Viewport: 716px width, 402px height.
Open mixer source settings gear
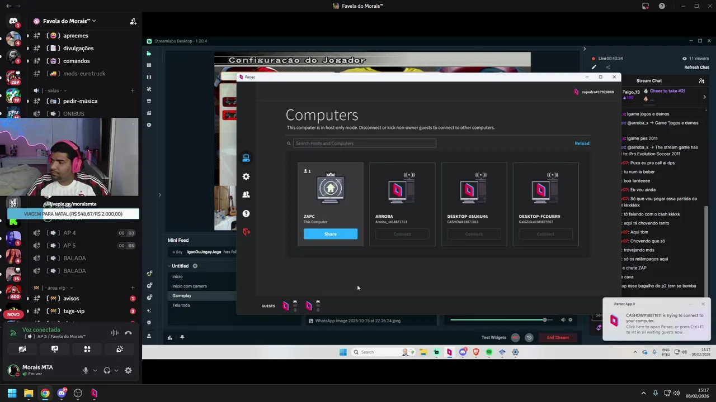pos(571,320)
